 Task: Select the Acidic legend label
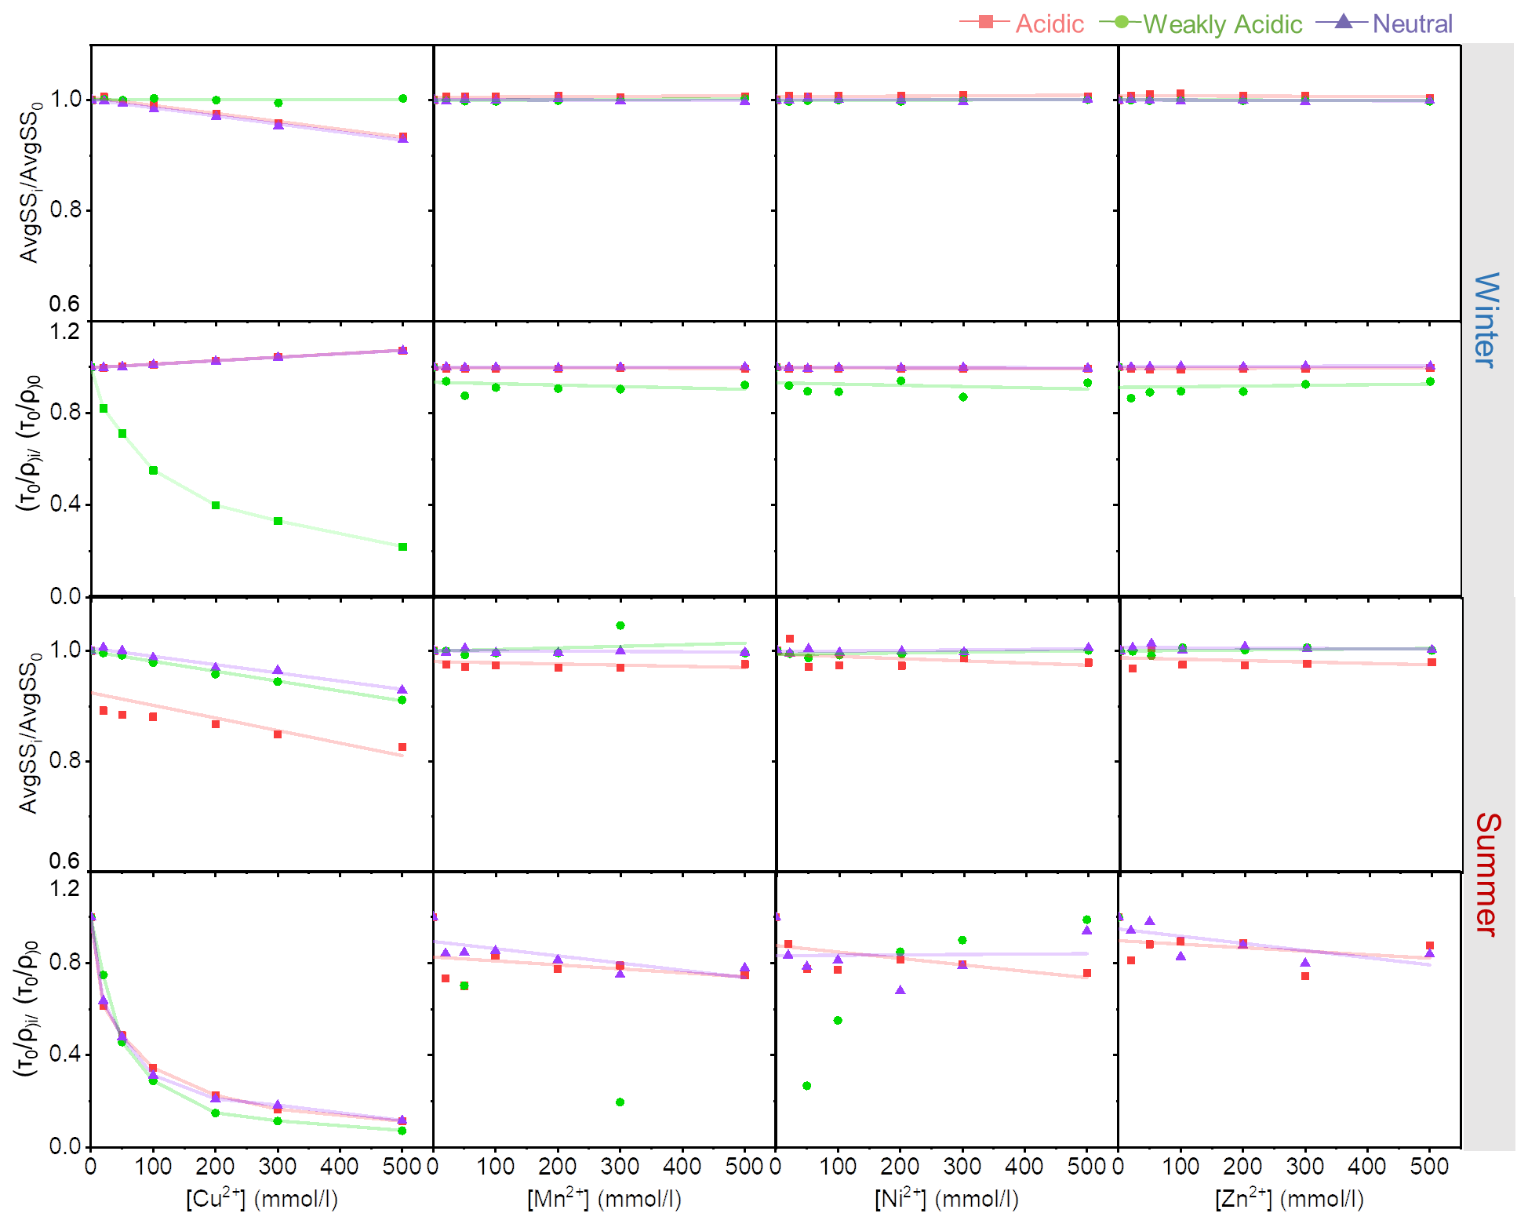[x=1049, y=24]
